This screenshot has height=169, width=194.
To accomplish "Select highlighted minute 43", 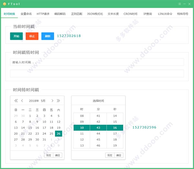I will [98, 128].
